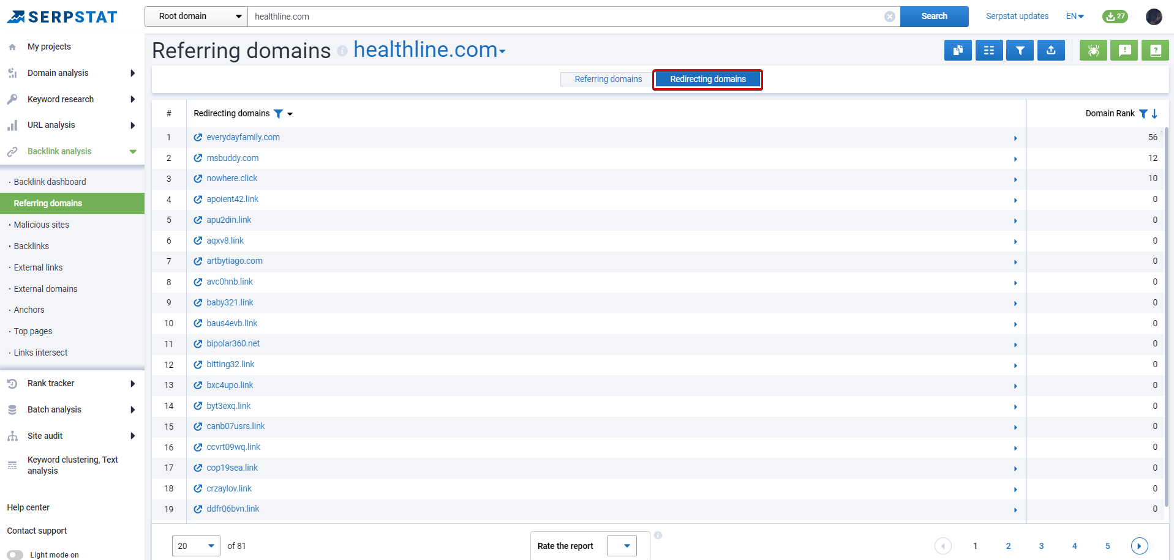Switch to the Referring domains tab

point(608,80)
